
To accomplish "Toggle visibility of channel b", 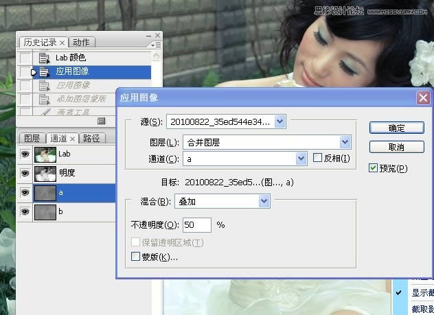I will [x=25, y=213].
